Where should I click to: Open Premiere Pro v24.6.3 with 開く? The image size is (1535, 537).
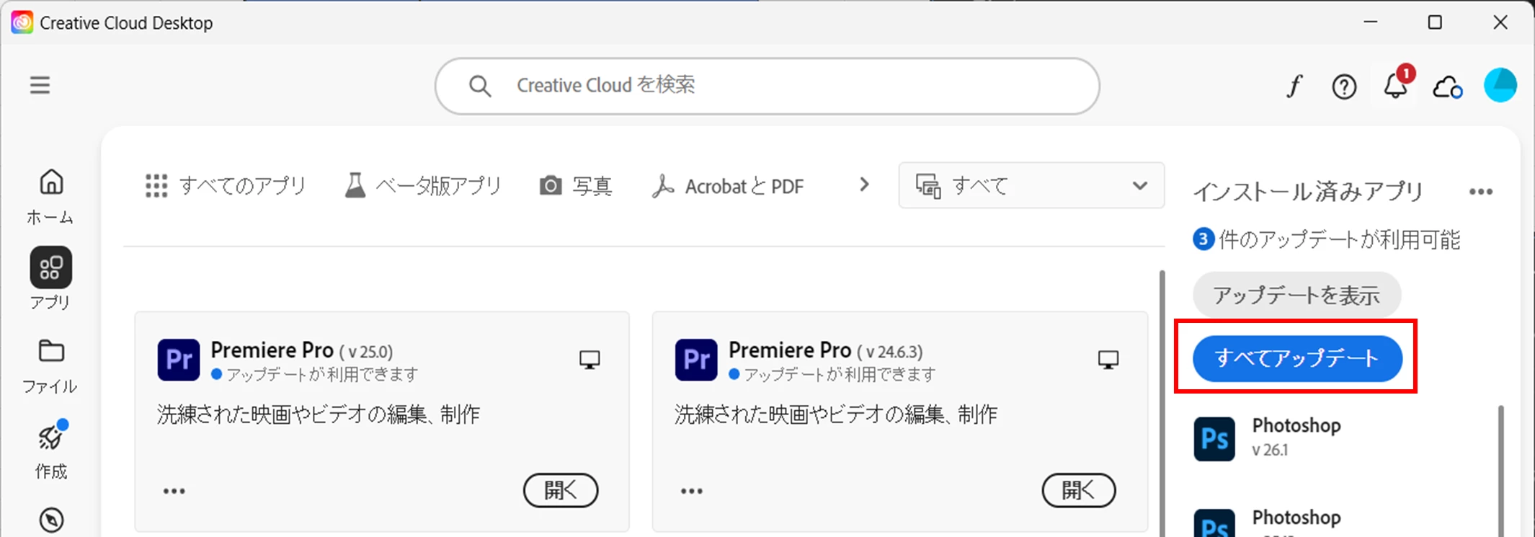point(1079,490)
